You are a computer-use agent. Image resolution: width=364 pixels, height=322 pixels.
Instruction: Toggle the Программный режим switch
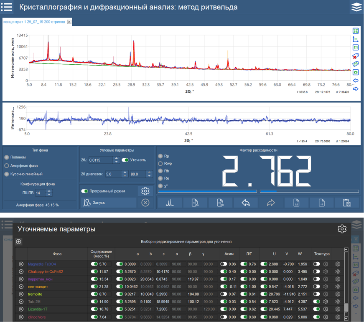coord(85,191)
